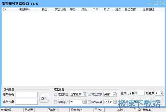Click the 是否卖家 column header
The width and height of the screenshot is (166, 112).
[x=130, y=9]
